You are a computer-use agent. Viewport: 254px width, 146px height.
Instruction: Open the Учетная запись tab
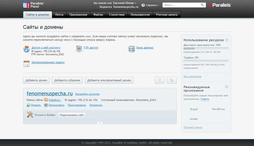pyautogui.click(x=167, y=15)
